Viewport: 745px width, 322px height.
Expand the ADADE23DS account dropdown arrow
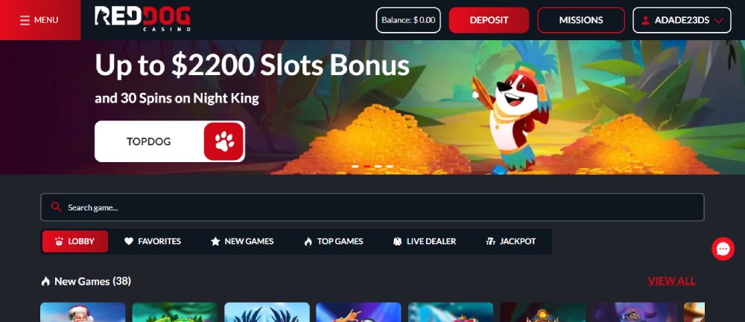[x=718, y=20]
